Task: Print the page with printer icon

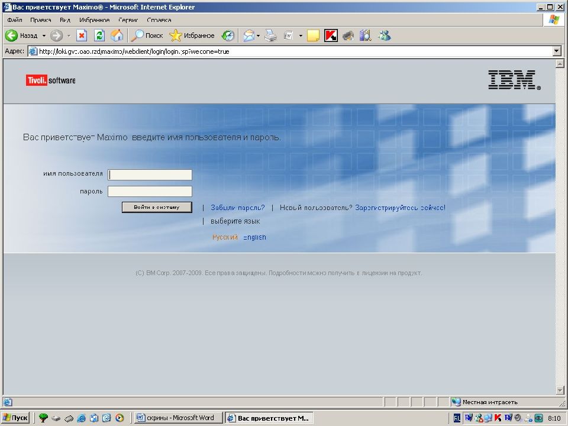Action: pyautogui.click(x=270, y=35)
